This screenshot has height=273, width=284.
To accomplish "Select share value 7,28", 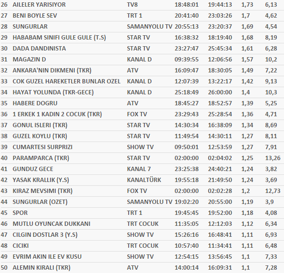I will click(x=271, y=268).
